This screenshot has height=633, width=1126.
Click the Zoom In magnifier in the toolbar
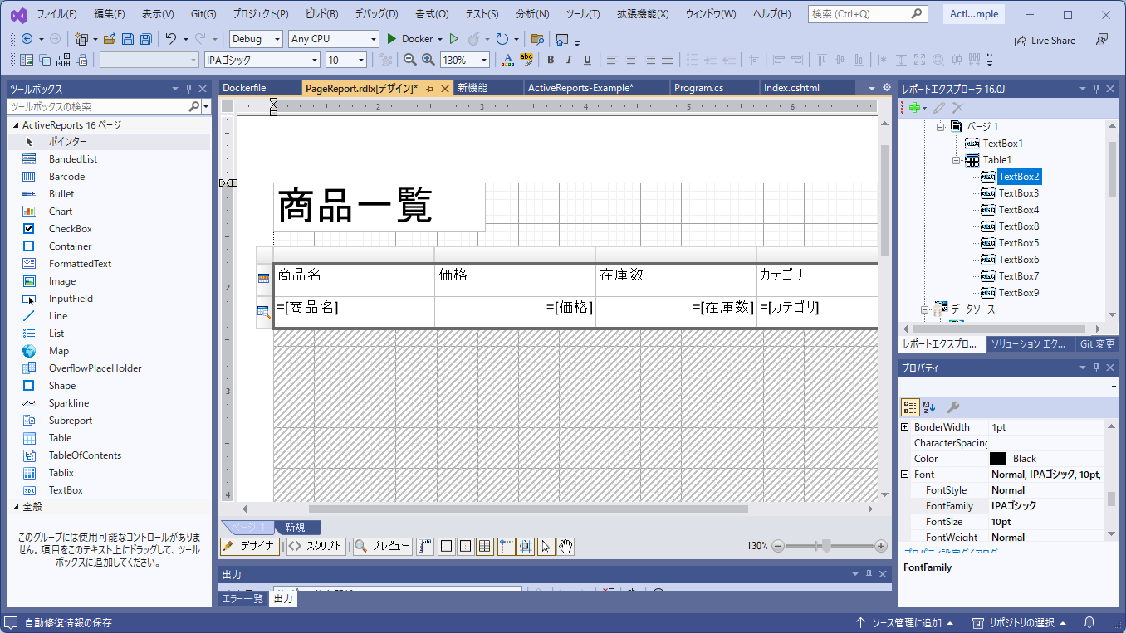click(x=428, y=60)
